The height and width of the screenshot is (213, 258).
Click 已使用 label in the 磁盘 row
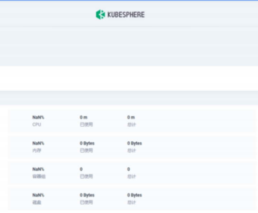tap(86, 202)
